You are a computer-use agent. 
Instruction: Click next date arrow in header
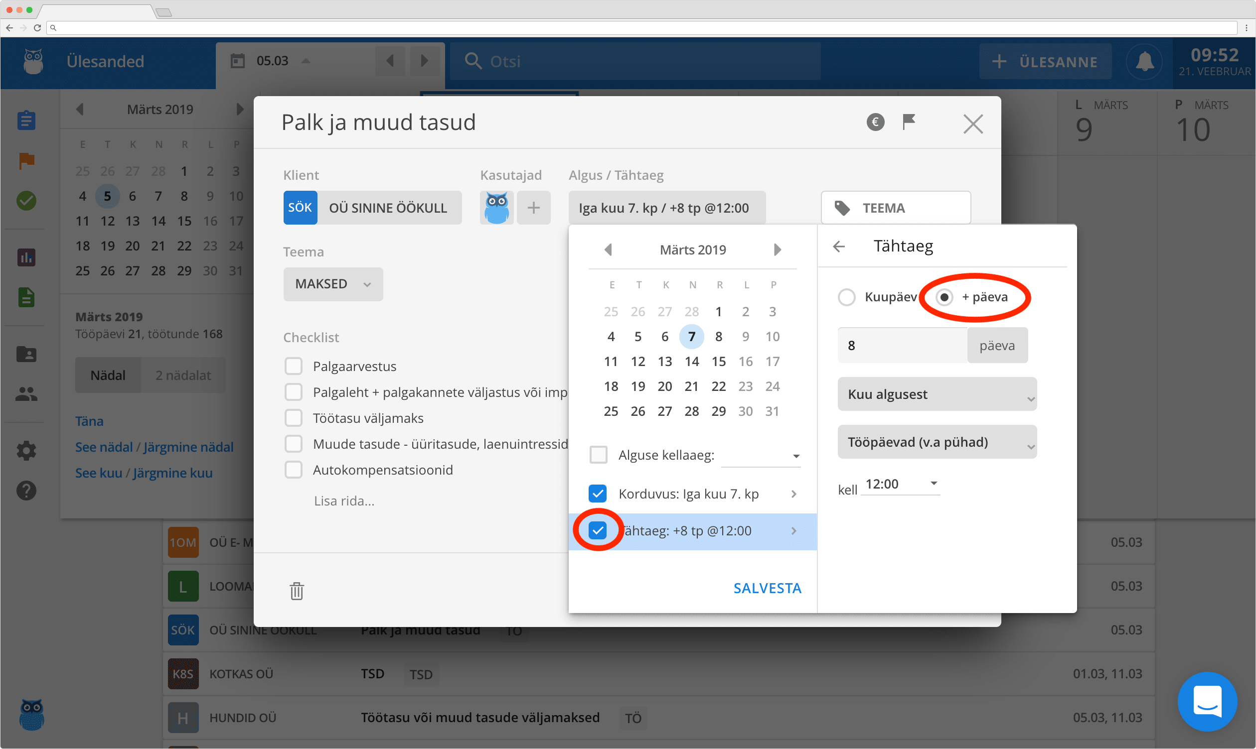tap(424, 61)
